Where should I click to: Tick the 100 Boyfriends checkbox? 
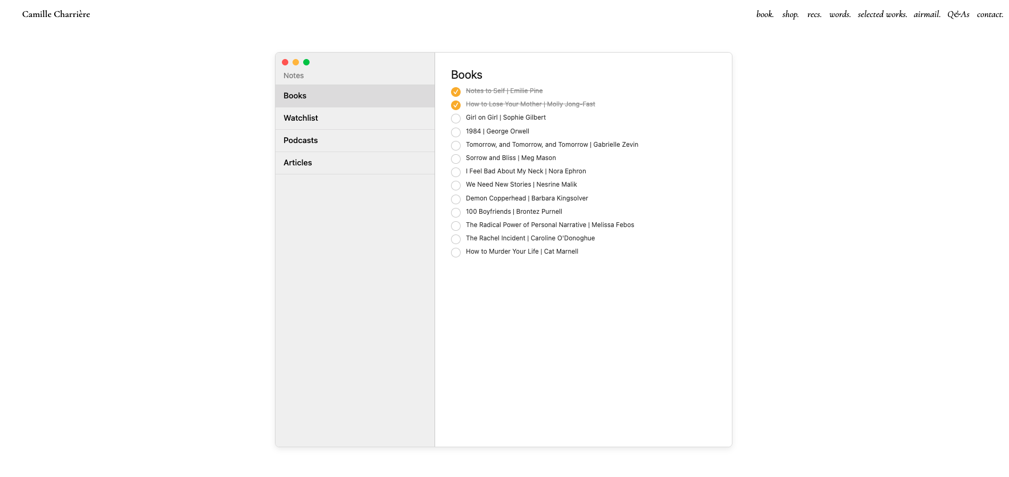pyautogui.click(x=456, y=212)
